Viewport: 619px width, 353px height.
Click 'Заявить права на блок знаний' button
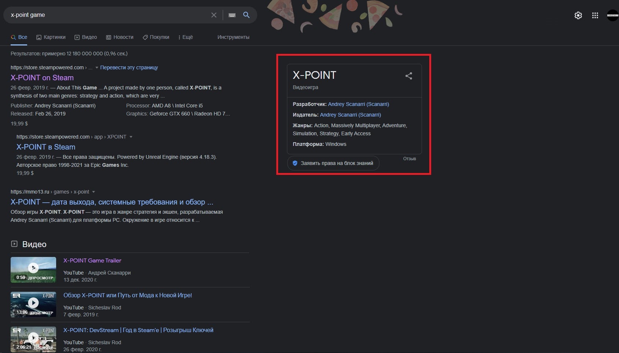click(x=333, y=163)
